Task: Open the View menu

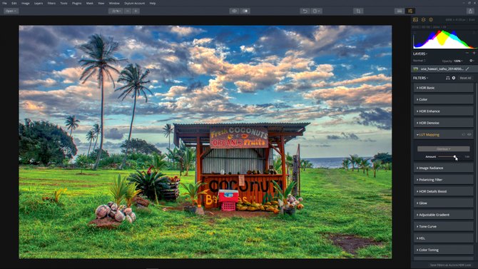Action: [101, 3]
